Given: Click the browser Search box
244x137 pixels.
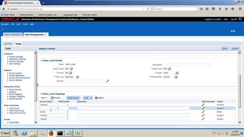Looking at the screenshot, I should click(x=175, y=9).
